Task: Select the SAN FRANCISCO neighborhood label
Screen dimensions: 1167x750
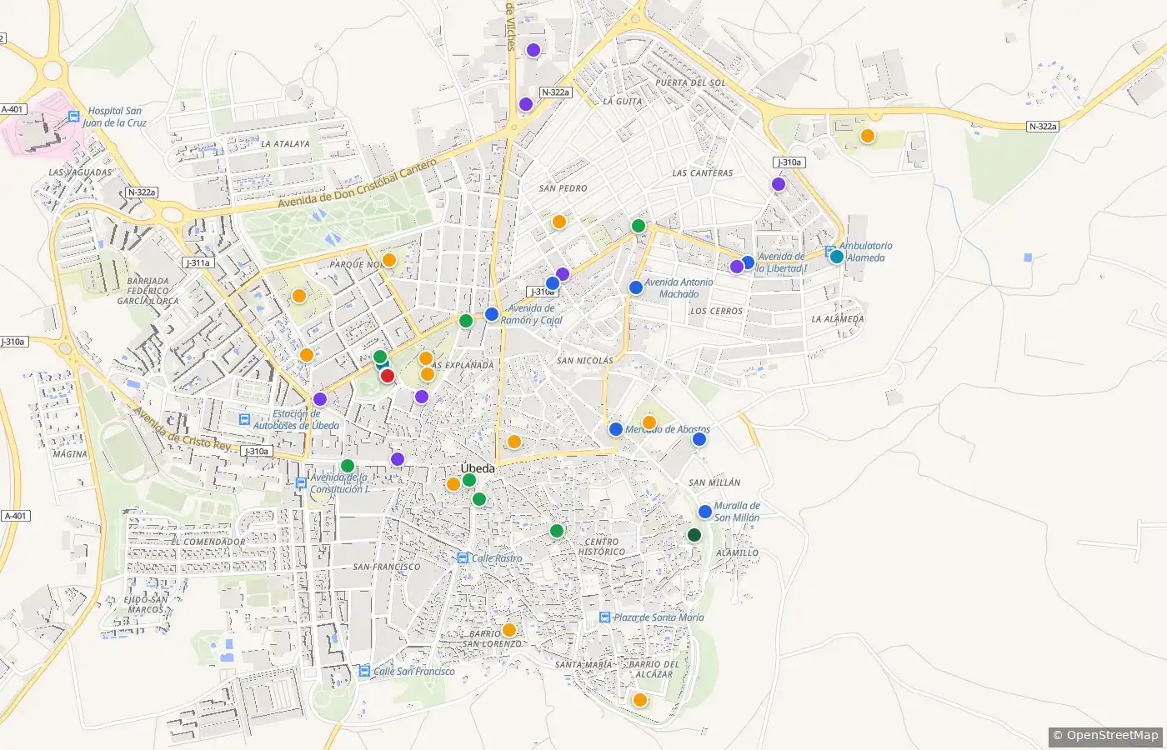Action: tap(387, 567)
